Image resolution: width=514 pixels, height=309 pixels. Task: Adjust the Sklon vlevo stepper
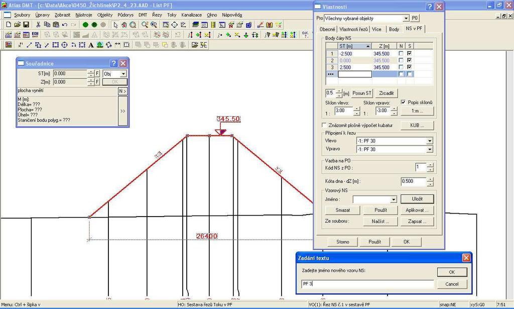tap(357, 111)
